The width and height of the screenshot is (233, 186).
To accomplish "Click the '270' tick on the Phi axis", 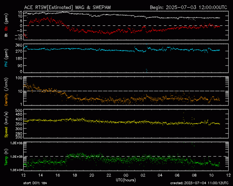I will coord(19,51).
